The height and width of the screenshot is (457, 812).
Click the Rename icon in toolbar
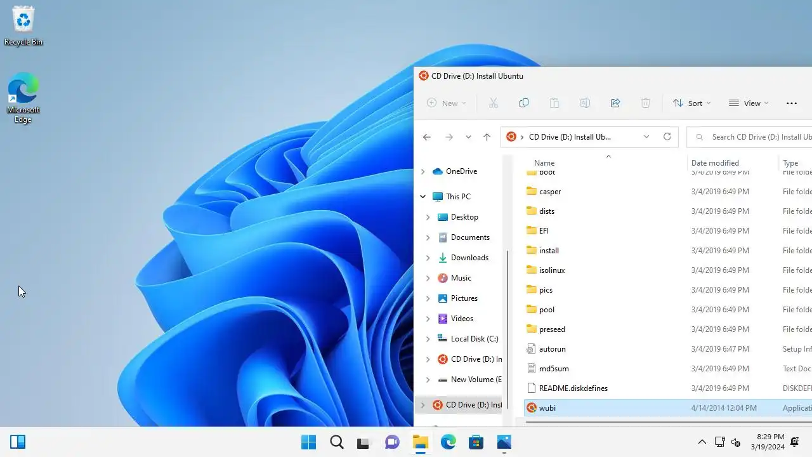pos(584,103)
